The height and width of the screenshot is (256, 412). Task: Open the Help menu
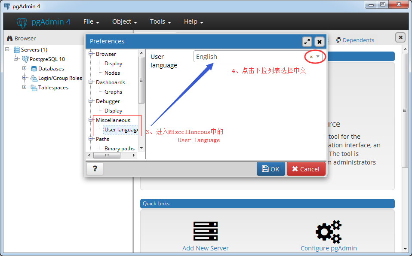point(194,21)
